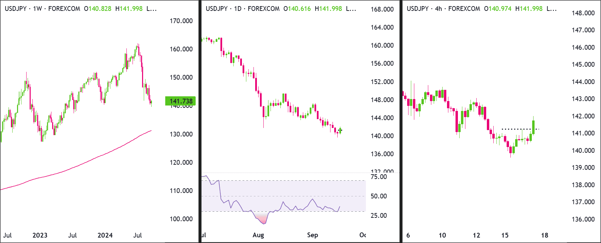Click the Aug label on daily time axis
This screenshot has width=601, height=243.
click(x=258, y=235)
